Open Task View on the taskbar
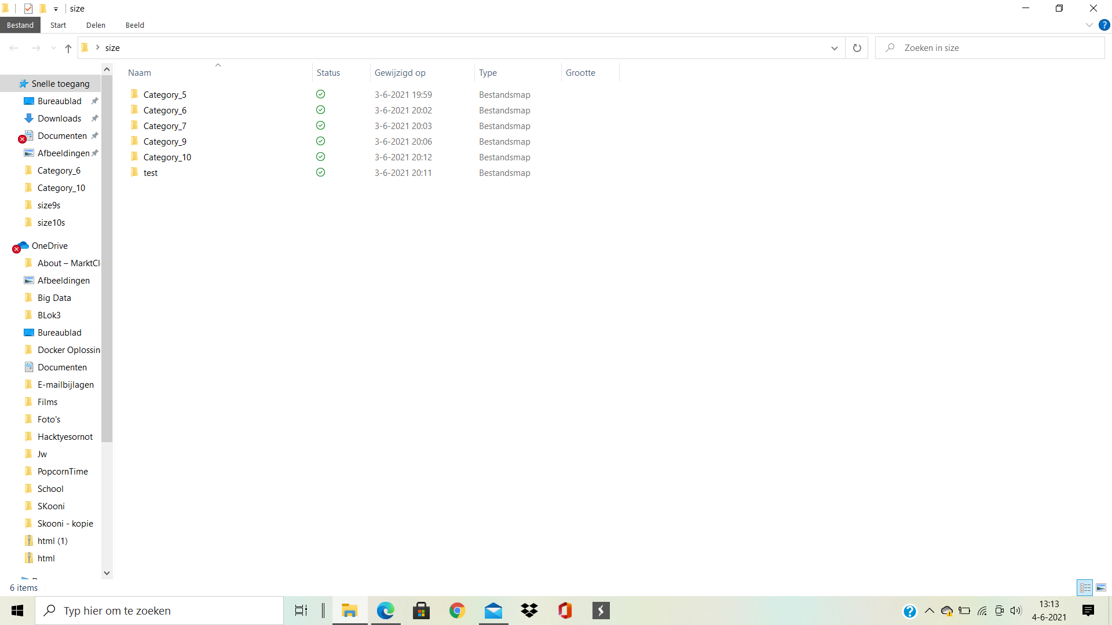Image resolution: width=1112 pixels, height=625 pixels. pos(301,611)
